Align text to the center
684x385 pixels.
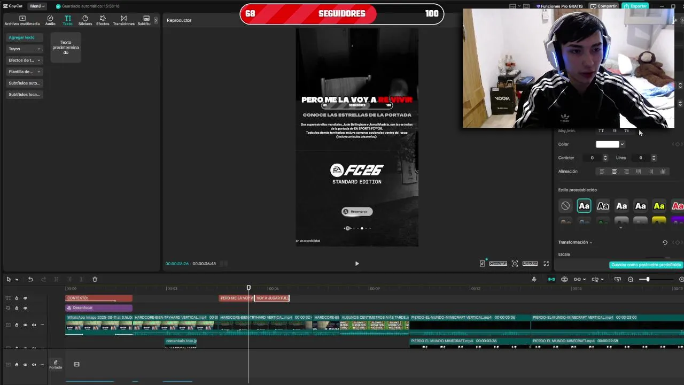(x=614, y=172)
